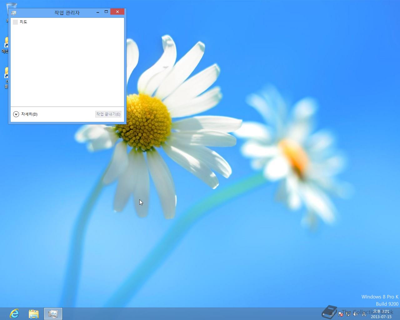Viewport: 400px width, 320px height.
Task: Click the 작업 끝내기(E) button
Action: 108,114
